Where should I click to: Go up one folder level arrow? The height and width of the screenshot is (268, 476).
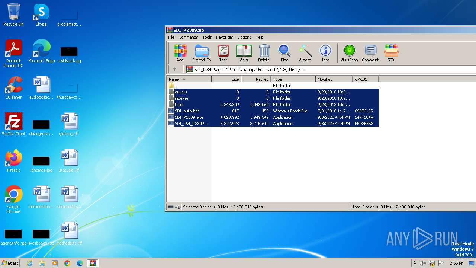click(x=174, y=69)
